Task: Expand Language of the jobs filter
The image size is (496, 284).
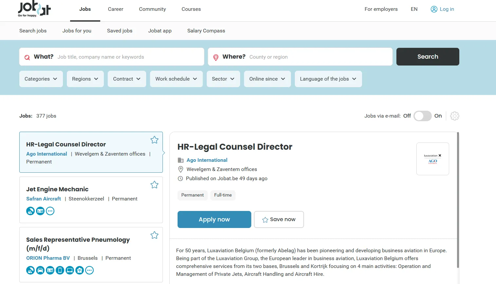Action: [328, 79]
